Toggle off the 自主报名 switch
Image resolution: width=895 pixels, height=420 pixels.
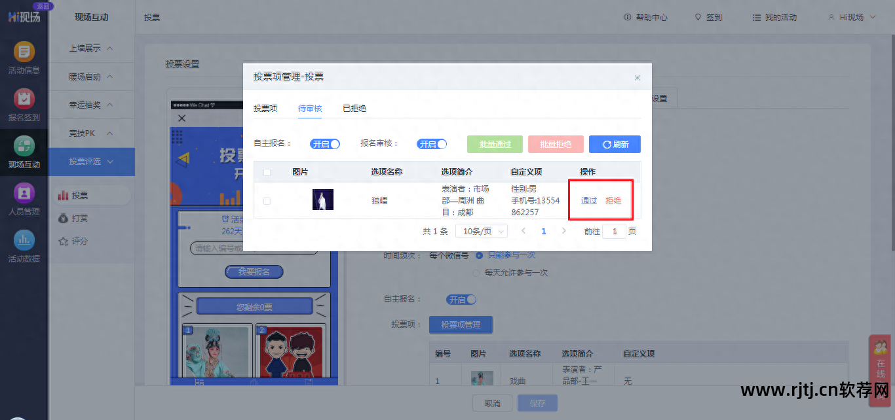325,143
